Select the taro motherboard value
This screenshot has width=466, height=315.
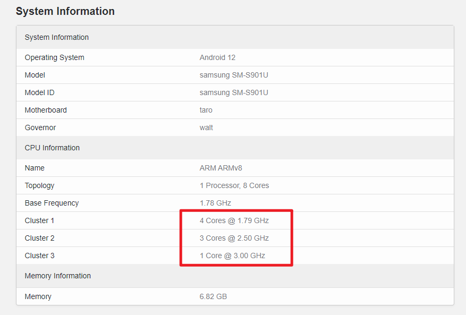(x=206, y=110)
